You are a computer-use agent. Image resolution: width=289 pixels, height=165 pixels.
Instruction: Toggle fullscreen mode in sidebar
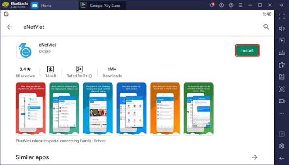(282, 17)
